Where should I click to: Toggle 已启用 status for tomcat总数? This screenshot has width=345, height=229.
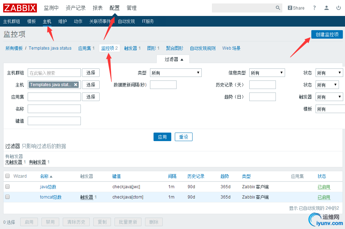click(x=324, y=197)
